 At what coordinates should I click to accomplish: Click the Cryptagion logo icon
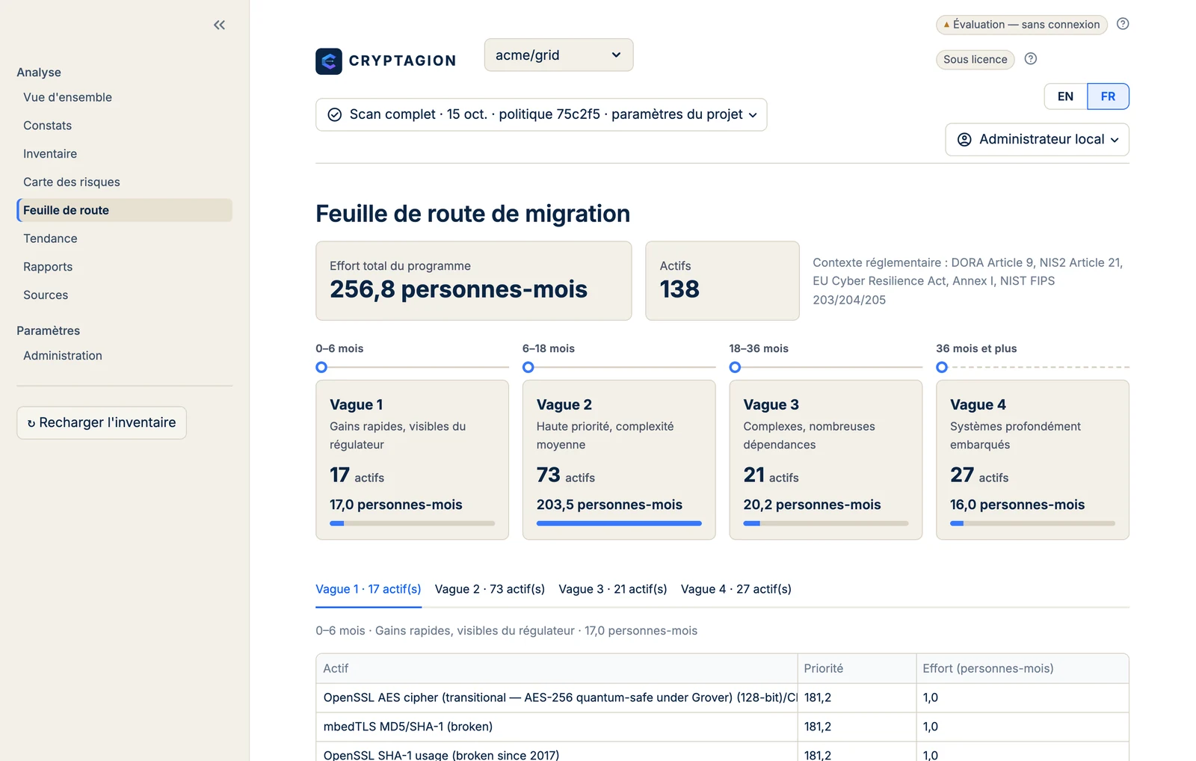[329, 61]
